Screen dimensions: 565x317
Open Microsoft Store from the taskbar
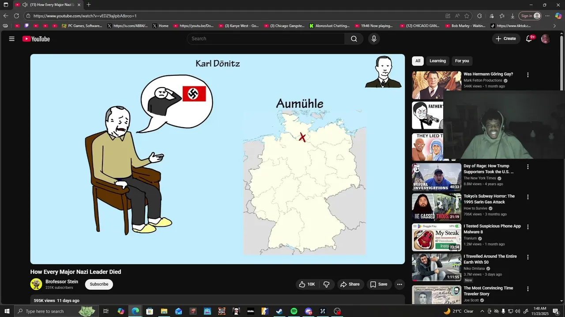[x=150, y=311]
